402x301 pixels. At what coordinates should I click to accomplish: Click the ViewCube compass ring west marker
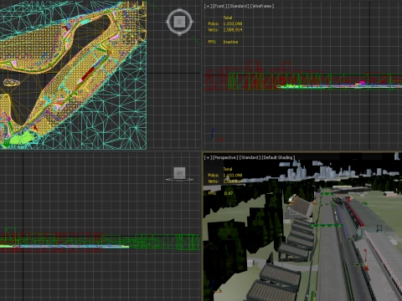(x=167, y=22)
